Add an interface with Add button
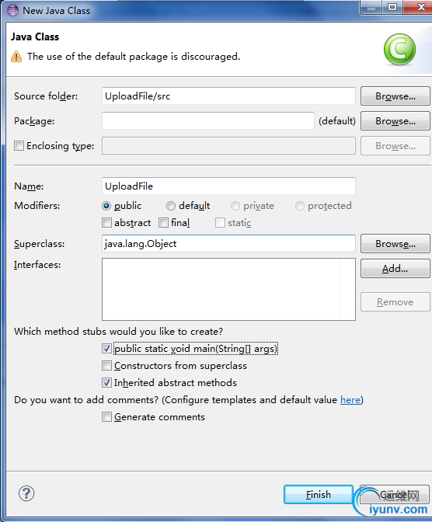Screen dimensions: 432x522 [x=395, y=268]
